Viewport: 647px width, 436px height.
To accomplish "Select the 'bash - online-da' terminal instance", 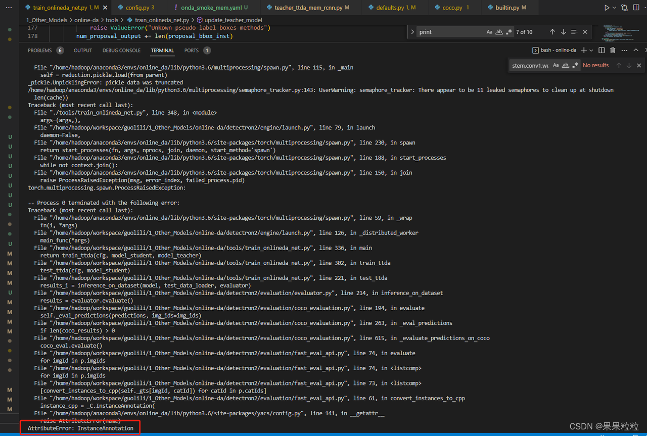I will 554,50.
